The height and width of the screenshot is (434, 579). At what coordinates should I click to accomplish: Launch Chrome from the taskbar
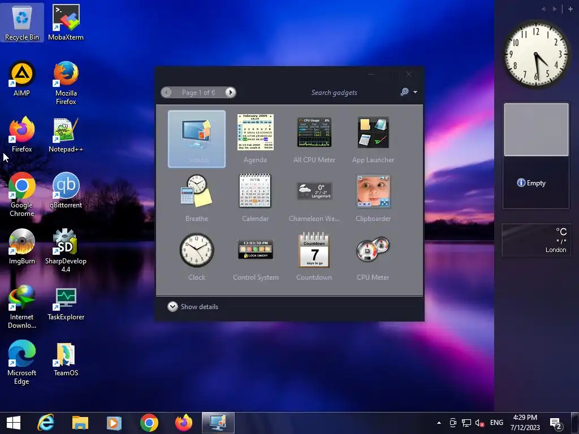[x=149, y=423]
